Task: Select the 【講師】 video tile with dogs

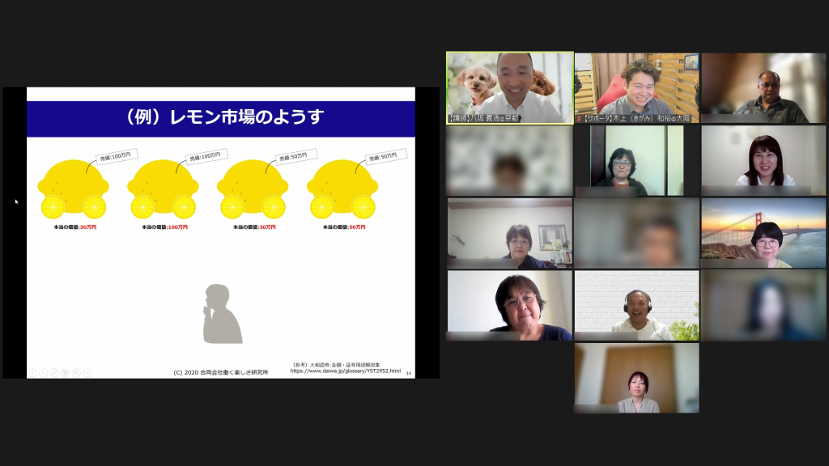Action: coord(510,87)
